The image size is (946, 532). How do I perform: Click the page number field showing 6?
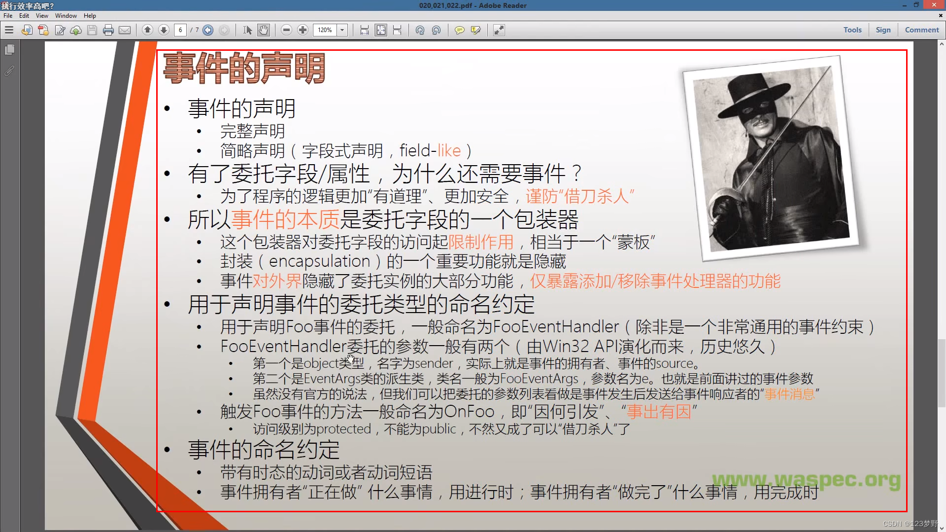[180, 30]
